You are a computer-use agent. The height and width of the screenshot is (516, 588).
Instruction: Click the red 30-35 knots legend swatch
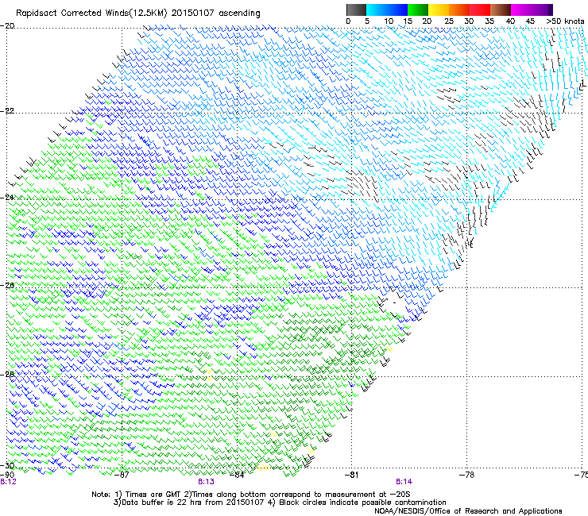click(480, 10)
